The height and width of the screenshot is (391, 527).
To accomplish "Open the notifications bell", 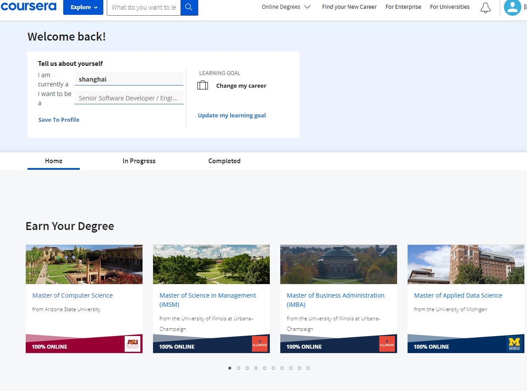I will pos(485,7).
